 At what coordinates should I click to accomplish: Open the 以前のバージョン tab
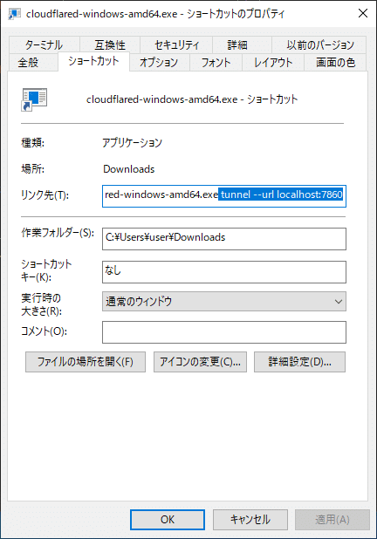[320, 44]
